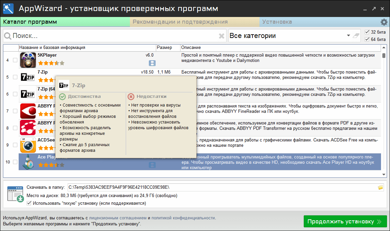This screenshot has width=390, height=231.
Task: Click the Поиск search input field
Action: (115, 36)
